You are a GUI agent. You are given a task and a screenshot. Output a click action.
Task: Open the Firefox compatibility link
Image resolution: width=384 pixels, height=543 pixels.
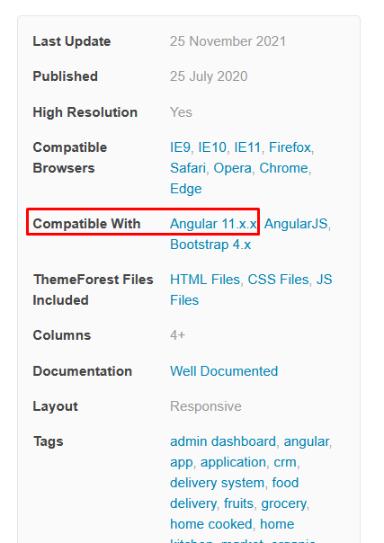pos(290,147)
